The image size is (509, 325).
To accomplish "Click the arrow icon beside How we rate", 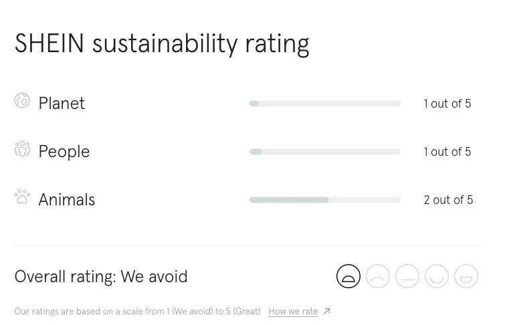I will [327, 311].
